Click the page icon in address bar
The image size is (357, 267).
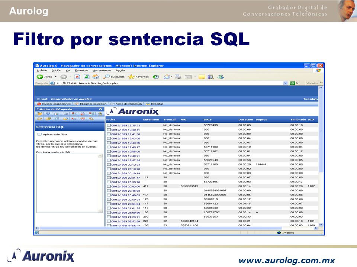52,83
